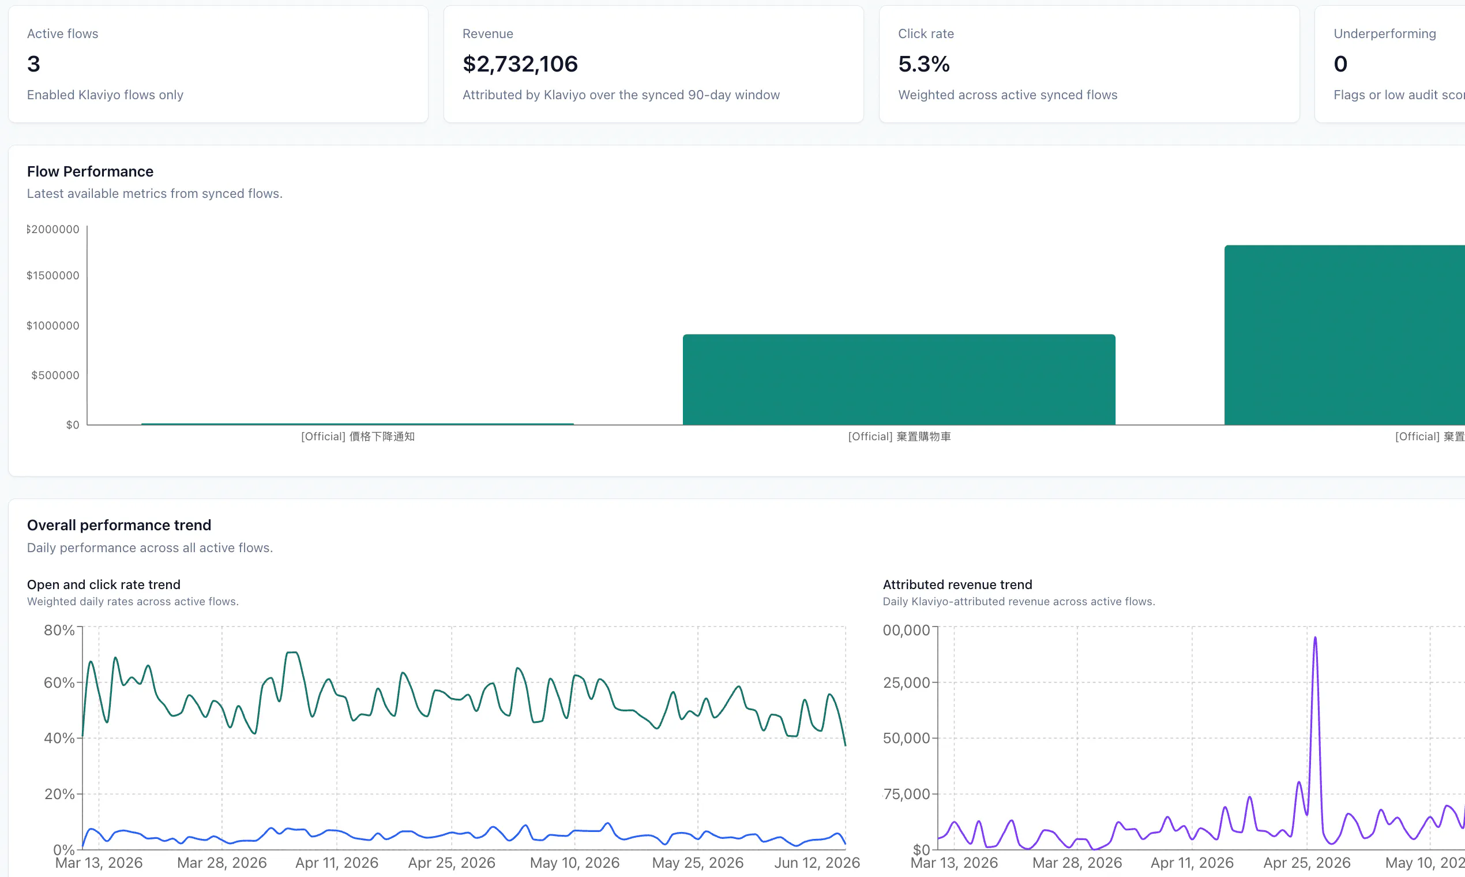Click 'Daily Klaviyo-attributed revenue across active flows.'
This screenshot has height=877, width=1465.
coord(1019,601)
